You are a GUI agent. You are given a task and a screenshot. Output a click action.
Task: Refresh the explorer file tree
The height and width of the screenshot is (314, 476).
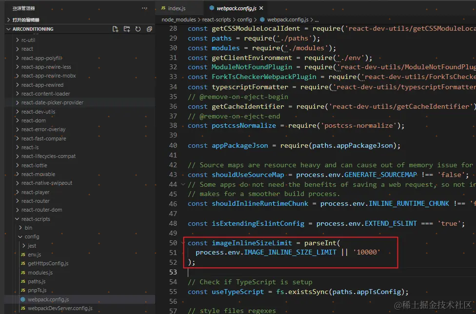pyautogui.click(x=138, y=29)
